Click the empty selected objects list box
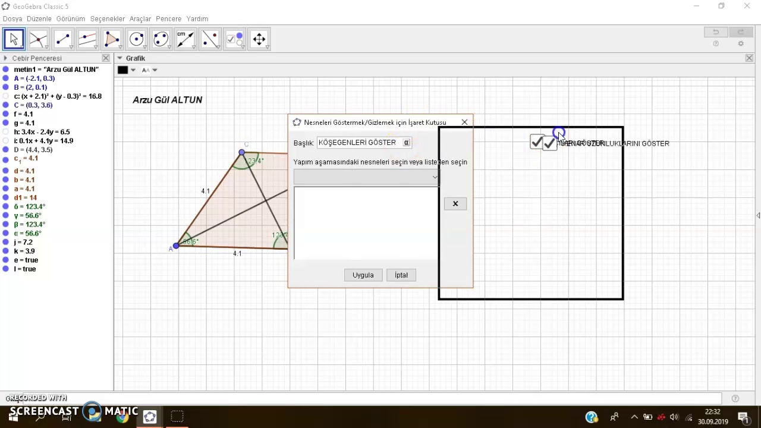Image resolution: width=761 pixels, height=428 pixels. click(x=366, y=223)
